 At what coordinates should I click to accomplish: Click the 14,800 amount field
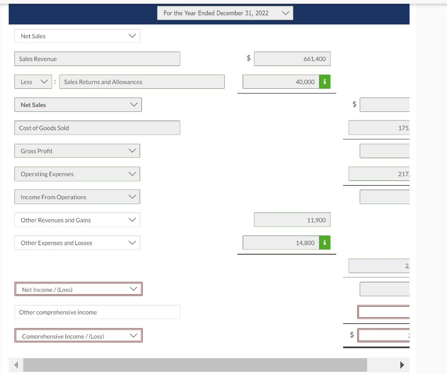coord(281,243)
